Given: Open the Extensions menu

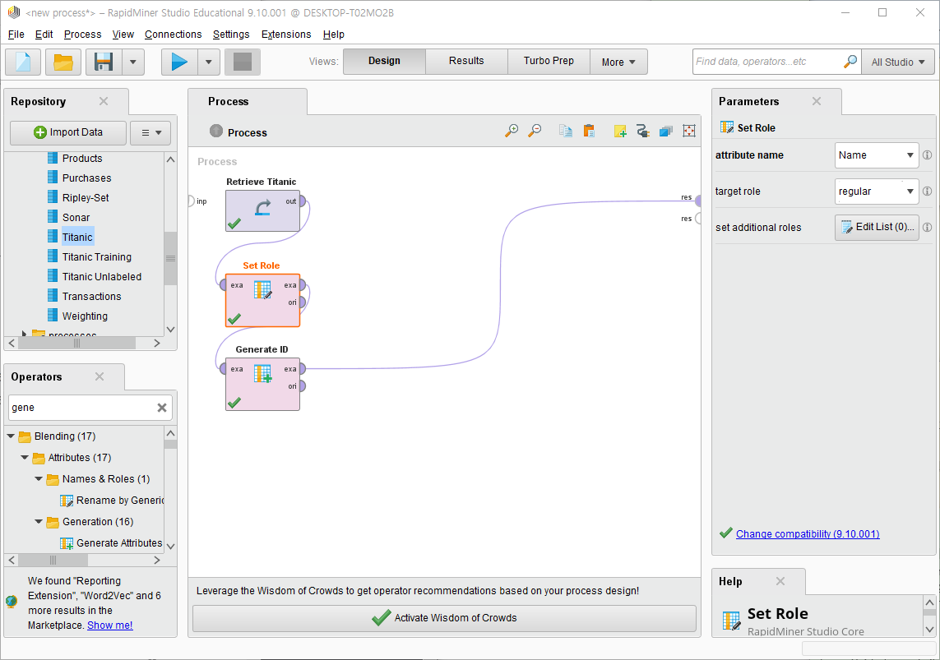Looking at the screenshot, I should coord(286,35).
